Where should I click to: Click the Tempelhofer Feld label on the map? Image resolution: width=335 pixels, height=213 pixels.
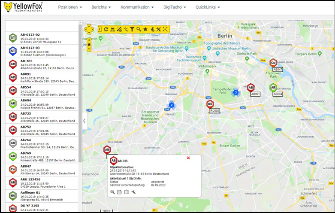[x=222, y=91]
